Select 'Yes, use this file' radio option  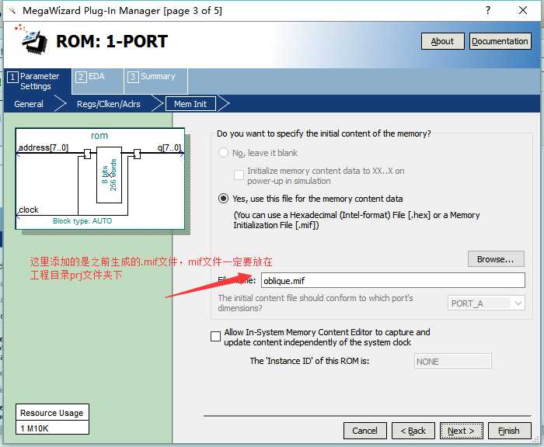coord(224,199)
